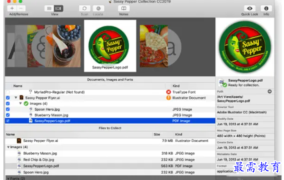The image size is (284, 180).
Task: Click the Adobe Illustrator CC (Macintosh) creator value
Action: (x=241, y=112)
